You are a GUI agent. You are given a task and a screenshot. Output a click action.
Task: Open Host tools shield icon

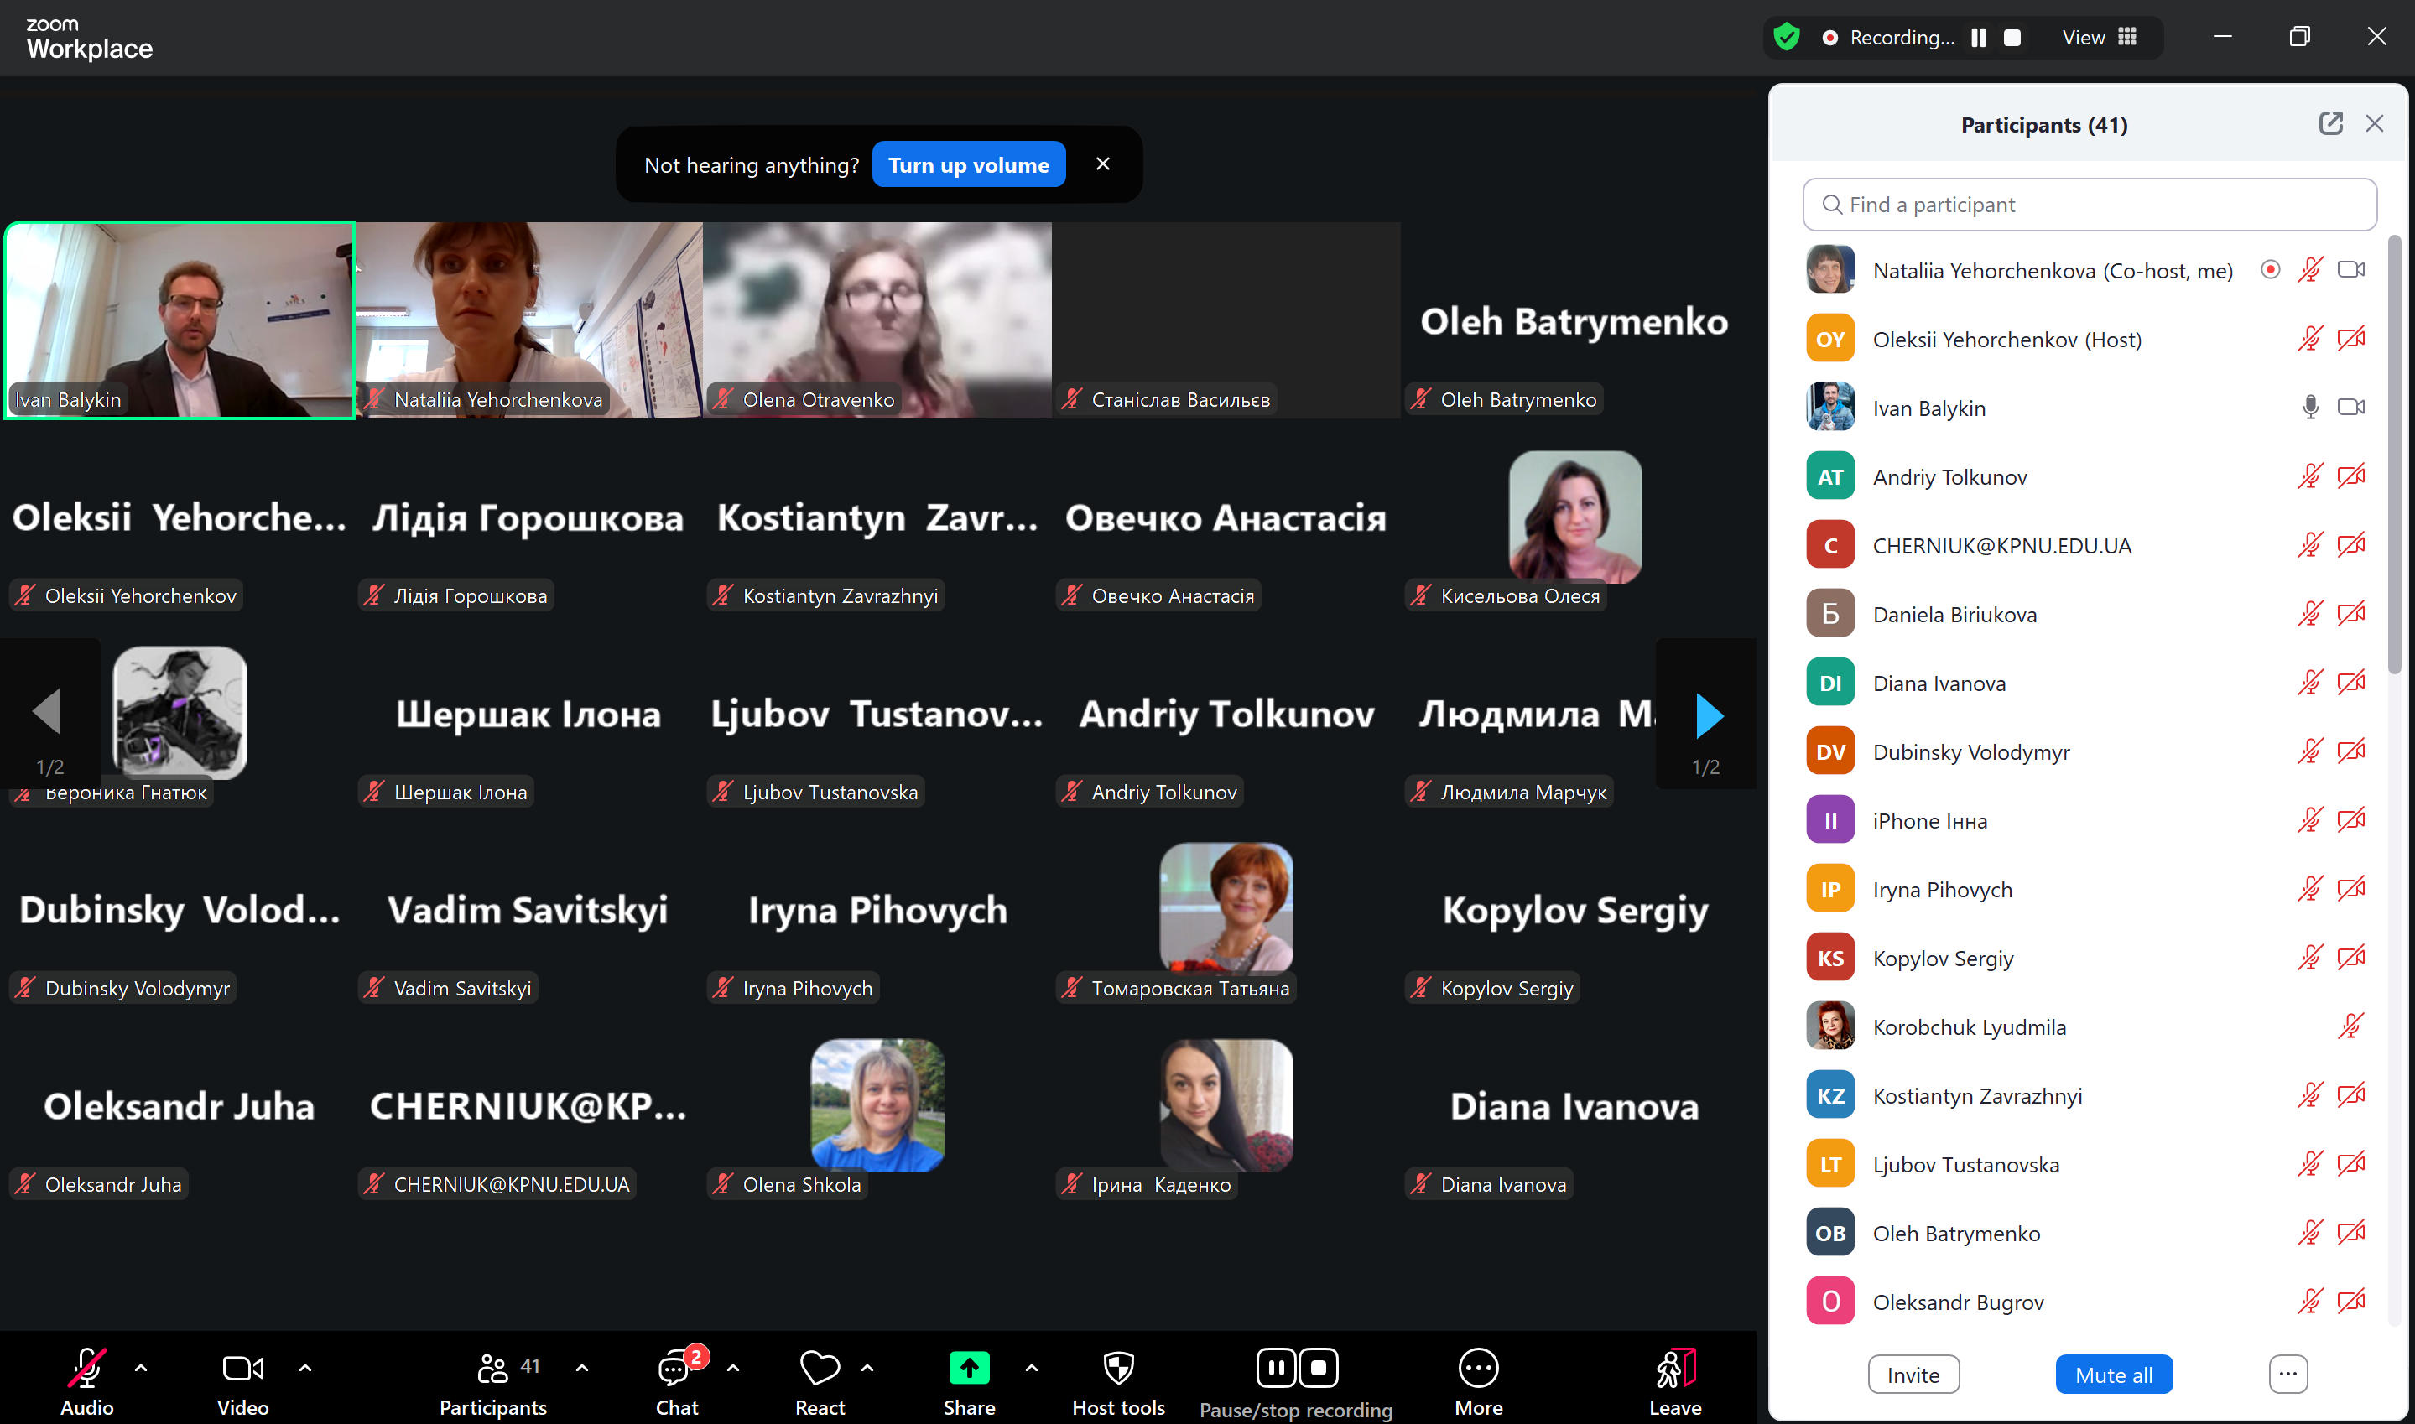[1118, 1369]
